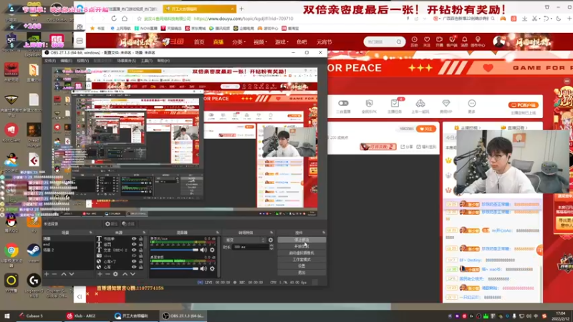Click the 开始录制 start recording button in OBS

tap(302, 246)
